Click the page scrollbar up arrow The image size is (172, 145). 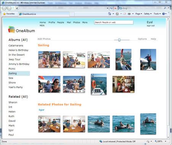click(168, 19)
